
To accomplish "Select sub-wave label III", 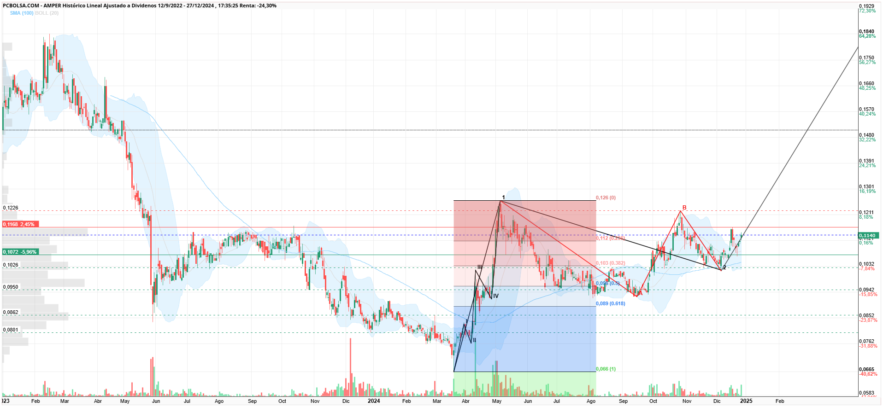I will pyautogui.click(x=480, y=267).
